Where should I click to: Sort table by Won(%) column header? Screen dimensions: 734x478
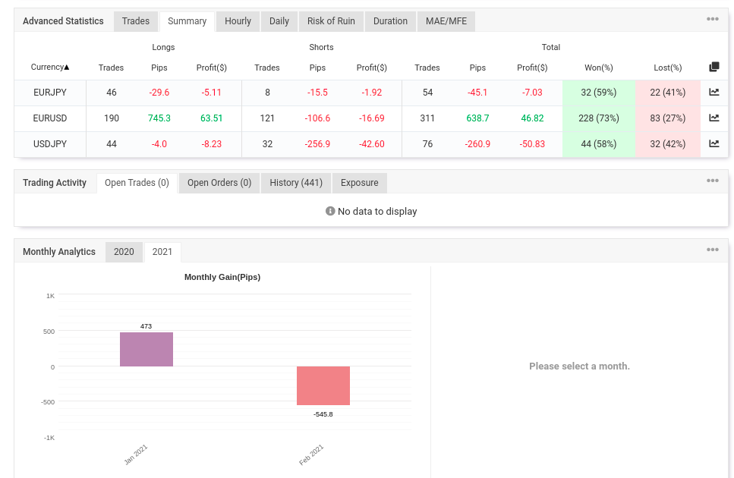[599, 68]
